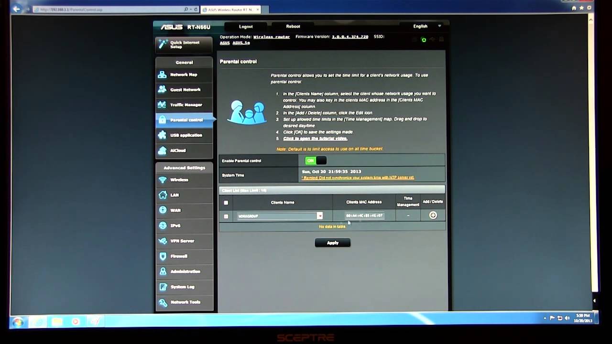Click the 'Parental control' page heading
Screen dimensions: 612x344
238,61
